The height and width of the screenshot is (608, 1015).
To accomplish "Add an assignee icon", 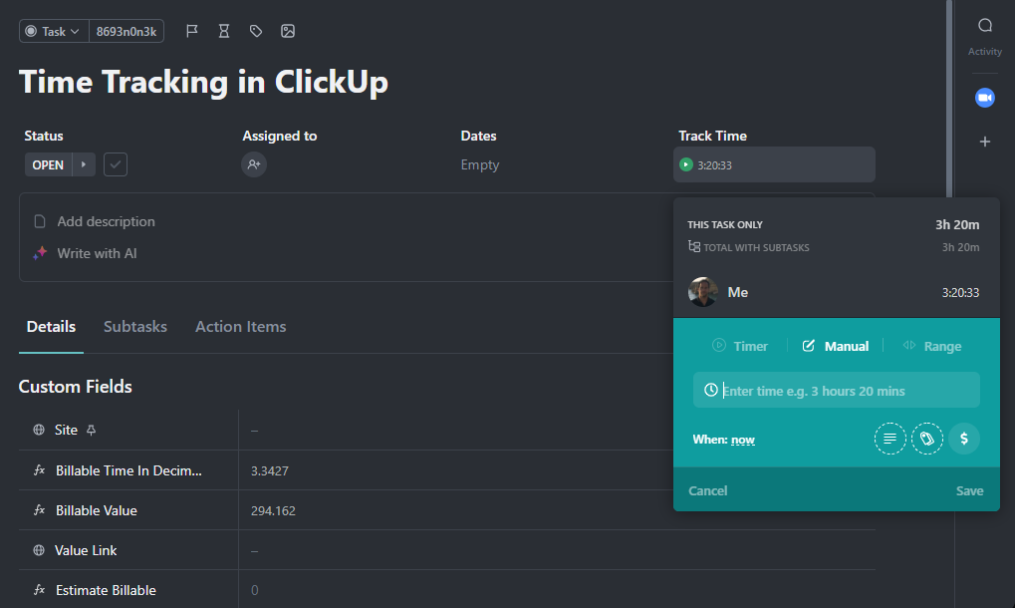I will coord(254,164).
